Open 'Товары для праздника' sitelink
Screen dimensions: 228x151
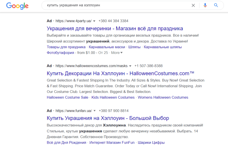point(66,47)
